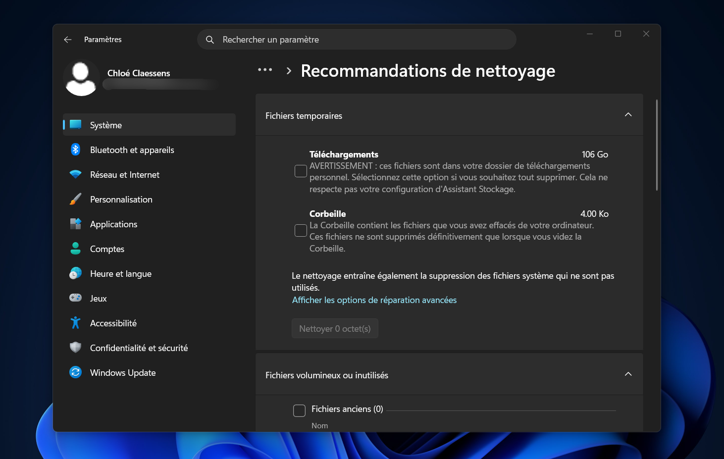724x459 pixels.
Task: Collapse the Fichiers temporaires section
Action: click(x=628, y=115)
